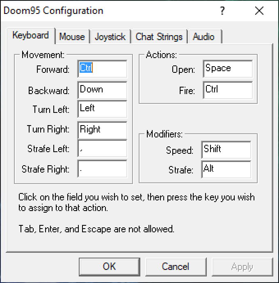Click the Fire: label in Actions
The width and height of the screenshot is (279, 283).
point(187,90)
